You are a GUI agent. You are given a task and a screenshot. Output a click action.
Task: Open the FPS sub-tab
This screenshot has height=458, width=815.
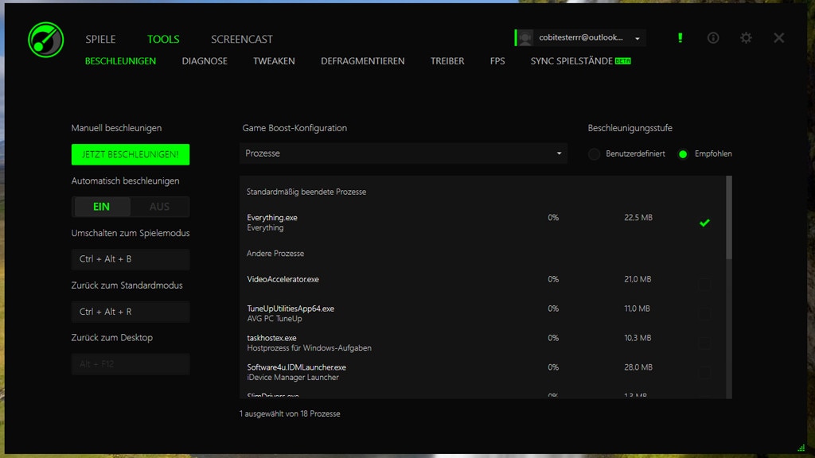pos(497,60)
